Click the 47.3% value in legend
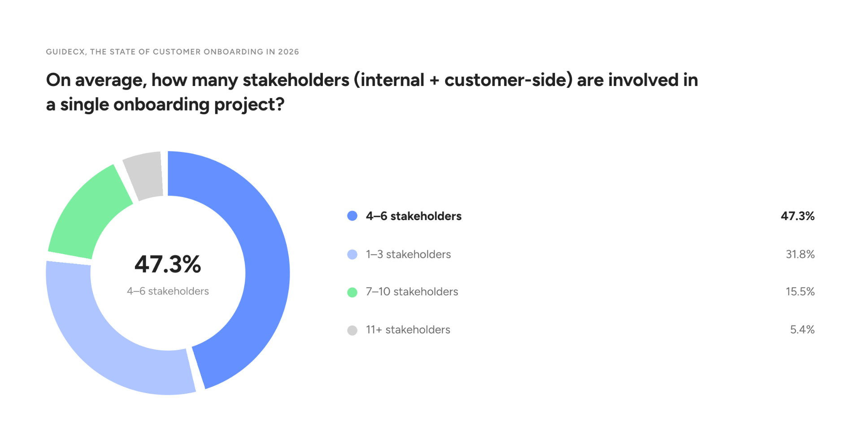Screen dimensions: 861x441 (x=797, y=216)
